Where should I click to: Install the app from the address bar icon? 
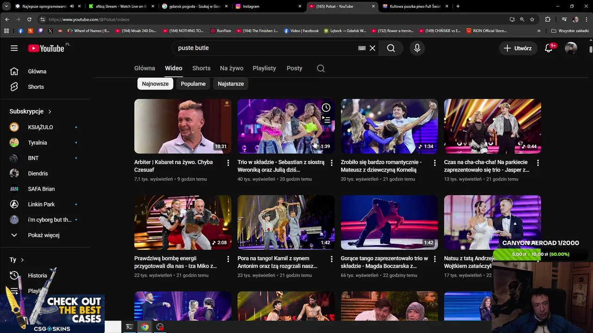click(512, 19)
